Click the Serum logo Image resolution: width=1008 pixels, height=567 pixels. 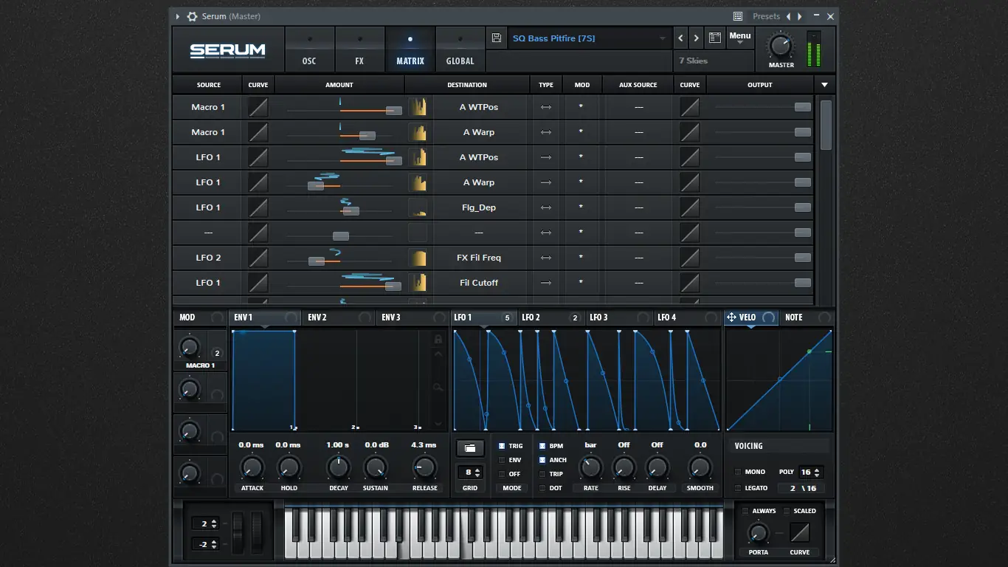point(227,50)
